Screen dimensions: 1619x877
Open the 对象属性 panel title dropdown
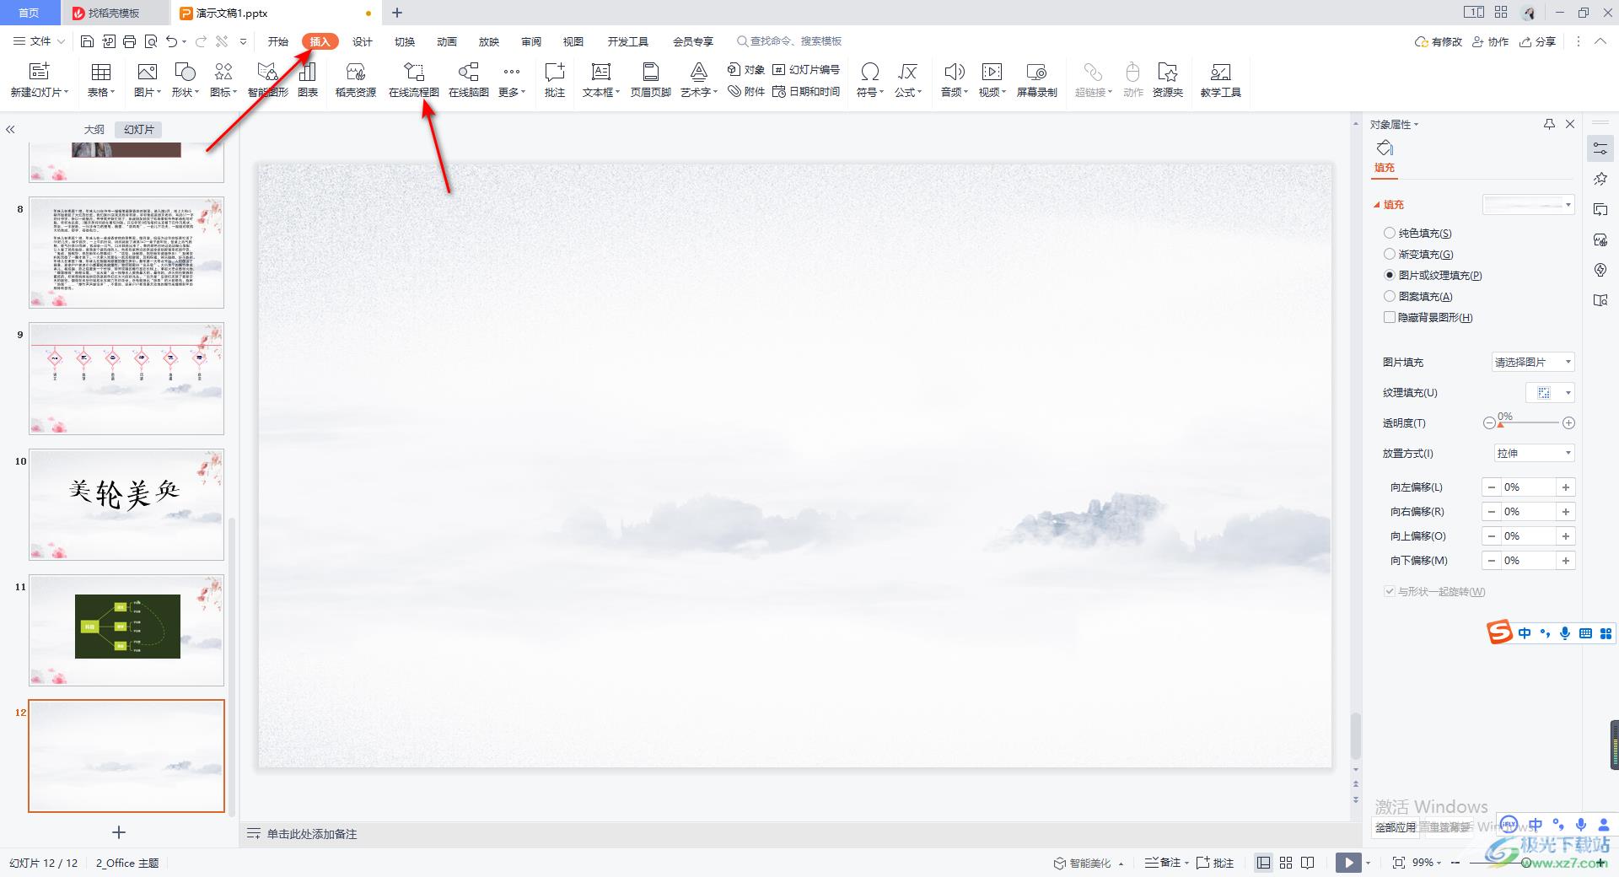tap(1394, 124)
